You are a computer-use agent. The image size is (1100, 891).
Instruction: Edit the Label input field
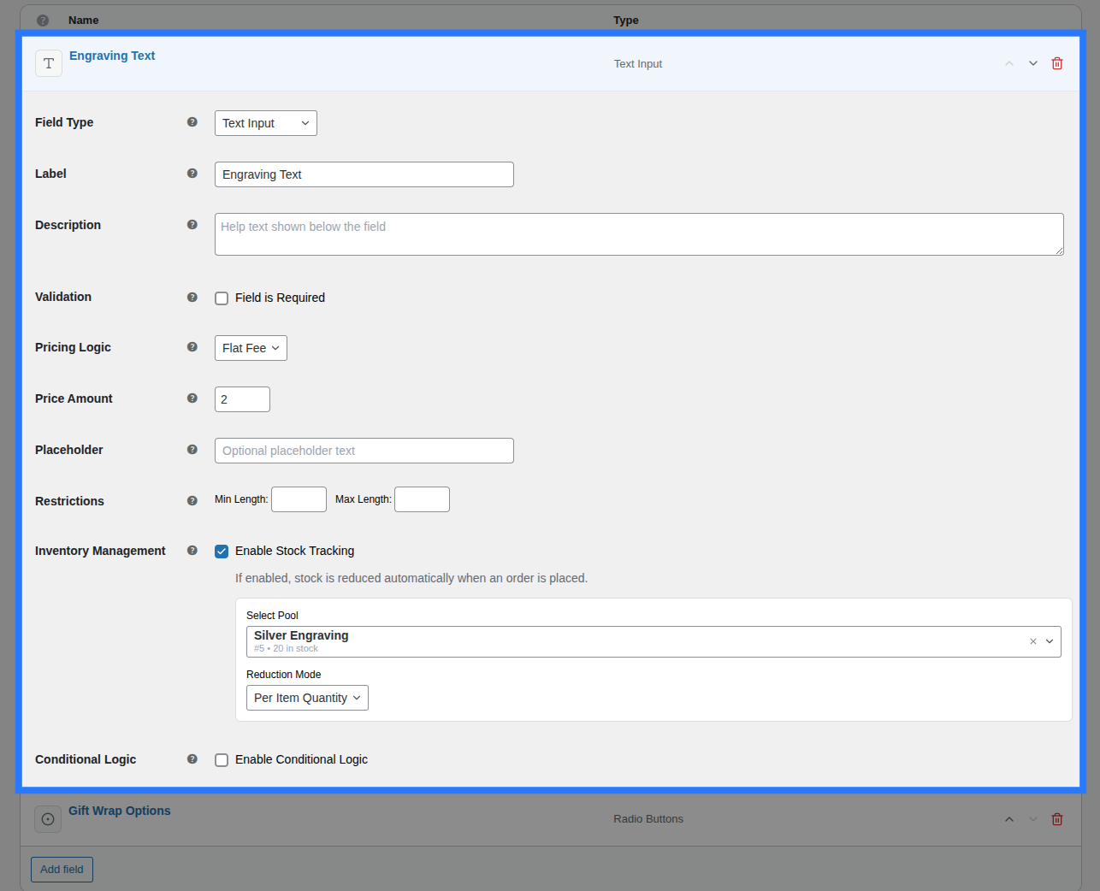(364, 174)
